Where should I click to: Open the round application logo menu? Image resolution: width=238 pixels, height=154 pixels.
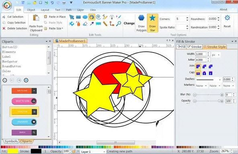(x=7, y=5)
